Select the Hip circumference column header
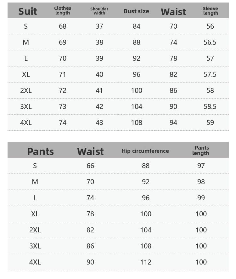 click(145, 151)
